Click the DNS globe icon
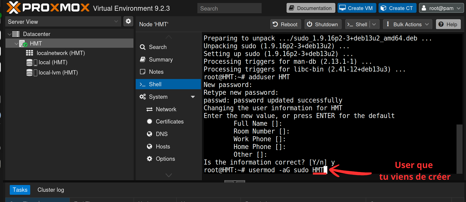The image size is (466, 202). (x=149, y=134)
